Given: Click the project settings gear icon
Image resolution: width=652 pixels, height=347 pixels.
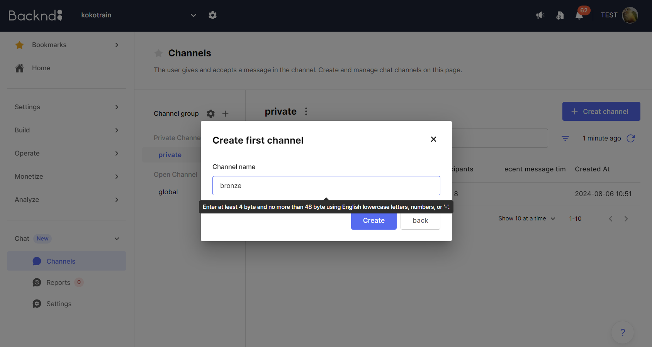Looking at the screenshot, I should pyautogui.click(x=212, y=15).
